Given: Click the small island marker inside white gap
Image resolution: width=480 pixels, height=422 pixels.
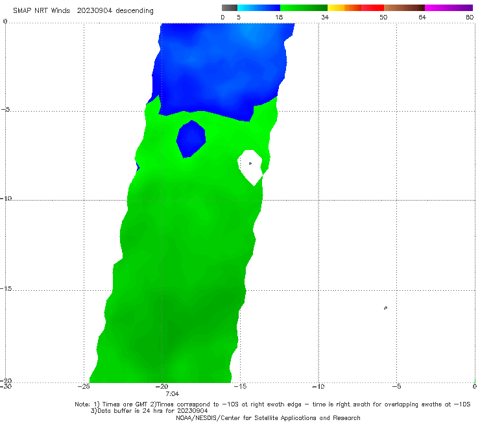Looking at the screenshot, I should (x=250, y=164).
